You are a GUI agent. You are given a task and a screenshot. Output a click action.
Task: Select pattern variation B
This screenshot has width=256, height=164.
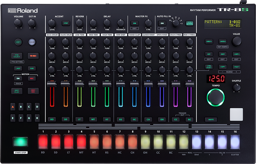[21, 107]
